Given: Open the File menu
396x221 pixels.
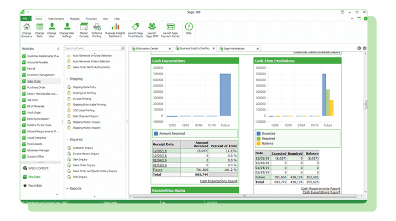Looking at the screenshot, I should (25, 19).
